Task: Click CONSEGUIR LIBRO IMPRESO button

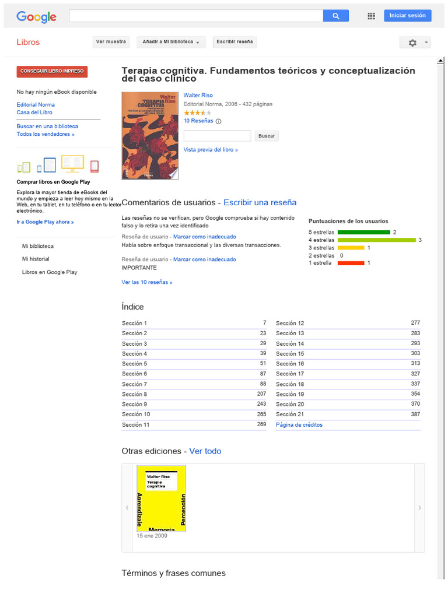Action: (x=52, y=71)
